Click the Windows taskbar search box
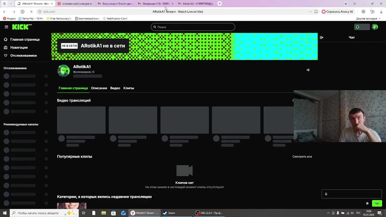The image size is (386, 217). tap(44, 213)
